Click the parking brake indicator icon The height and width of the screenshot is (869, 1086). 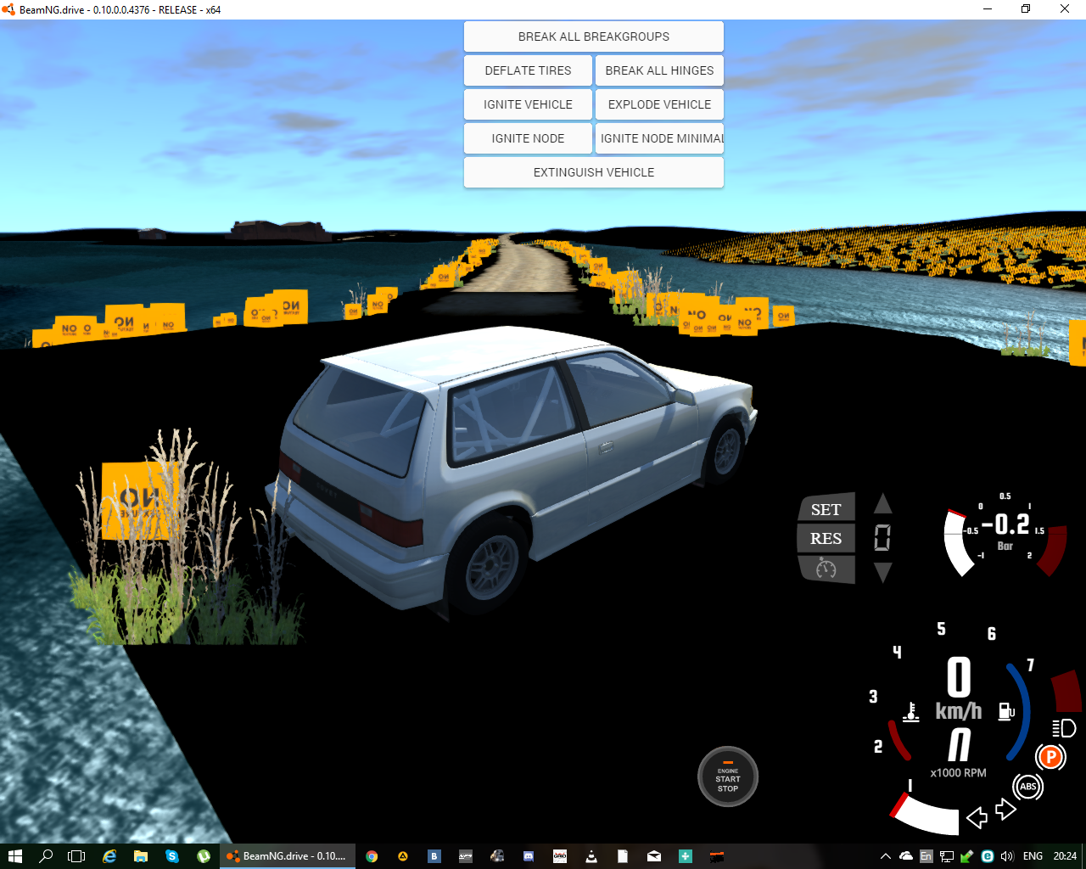pos(1050,756)
